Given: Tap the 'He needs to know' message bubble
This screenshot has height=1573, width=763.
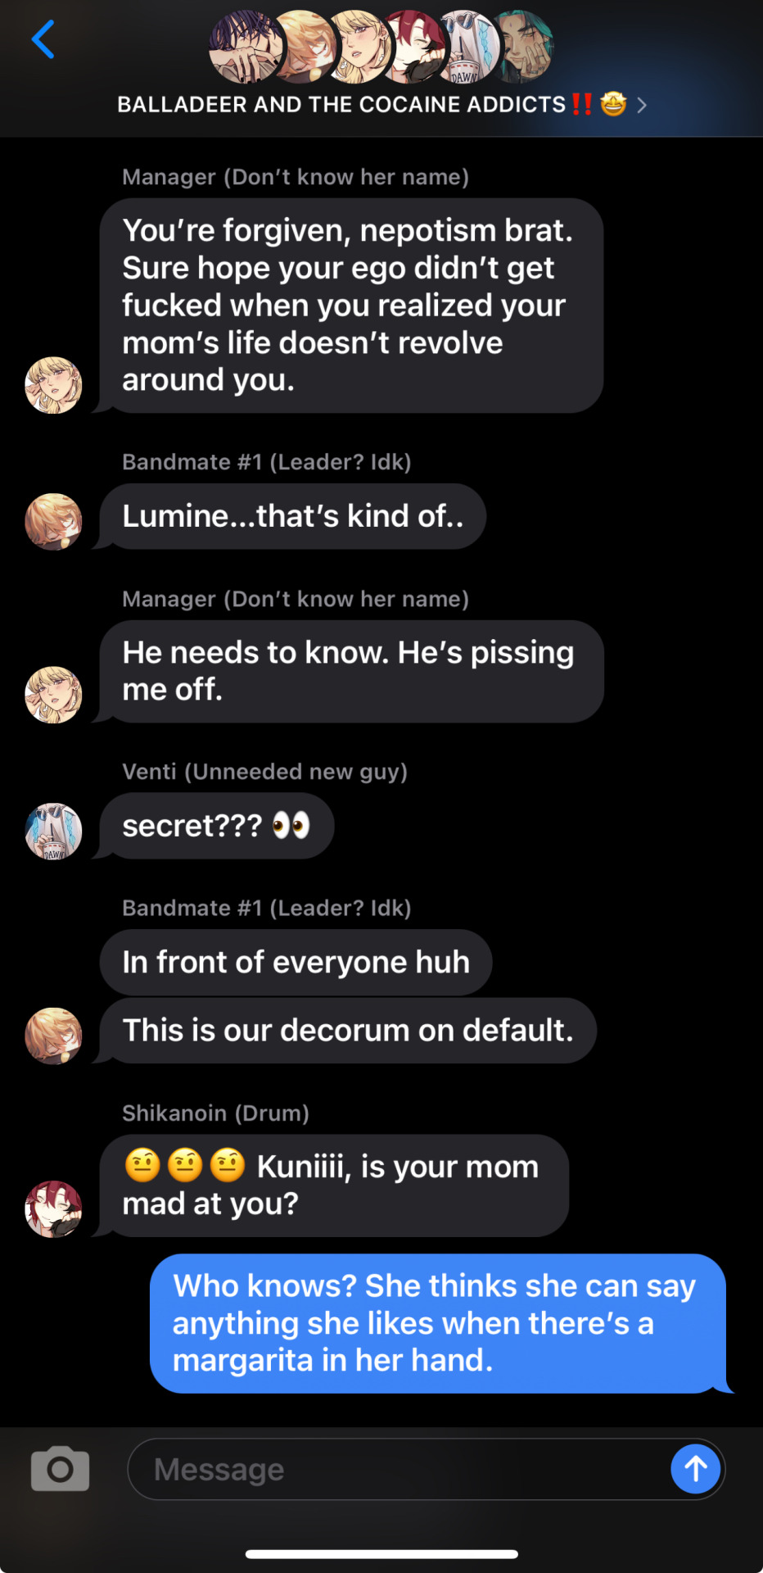Looking at the screenshot, I should tap(351, 671).
